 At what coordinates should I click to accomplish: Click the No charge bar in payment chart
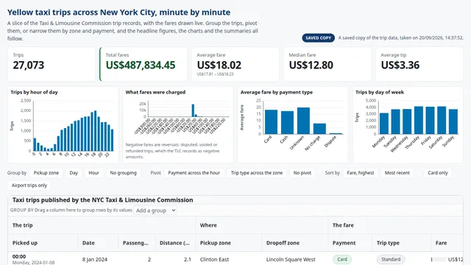(319, 129)
